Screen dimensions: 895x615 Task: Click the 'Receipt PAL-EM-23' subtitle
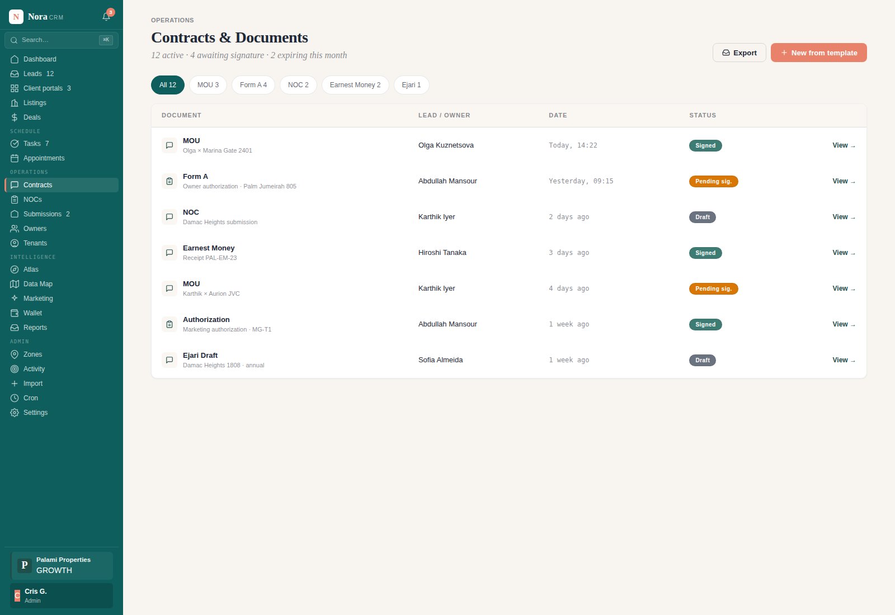point(210,258)
